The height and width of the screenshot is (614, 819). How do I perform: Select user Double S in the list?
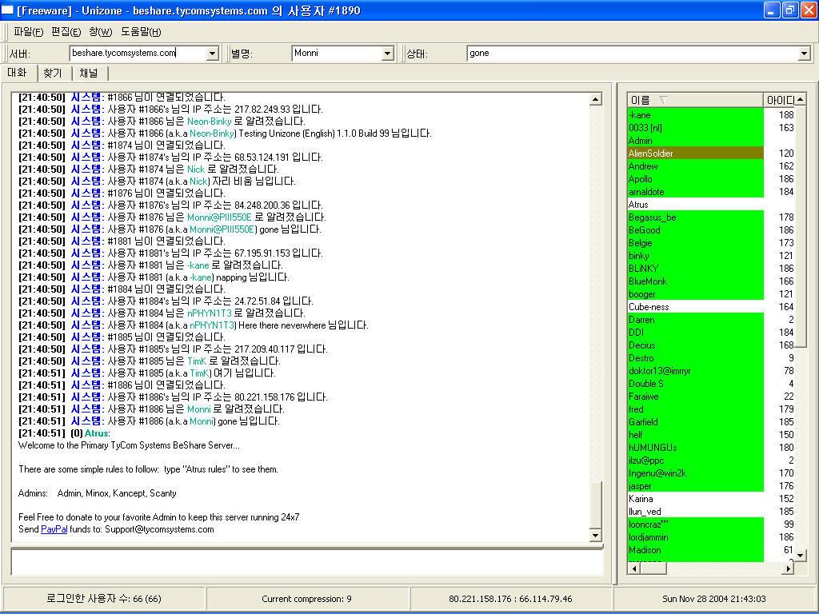point(695,384)
